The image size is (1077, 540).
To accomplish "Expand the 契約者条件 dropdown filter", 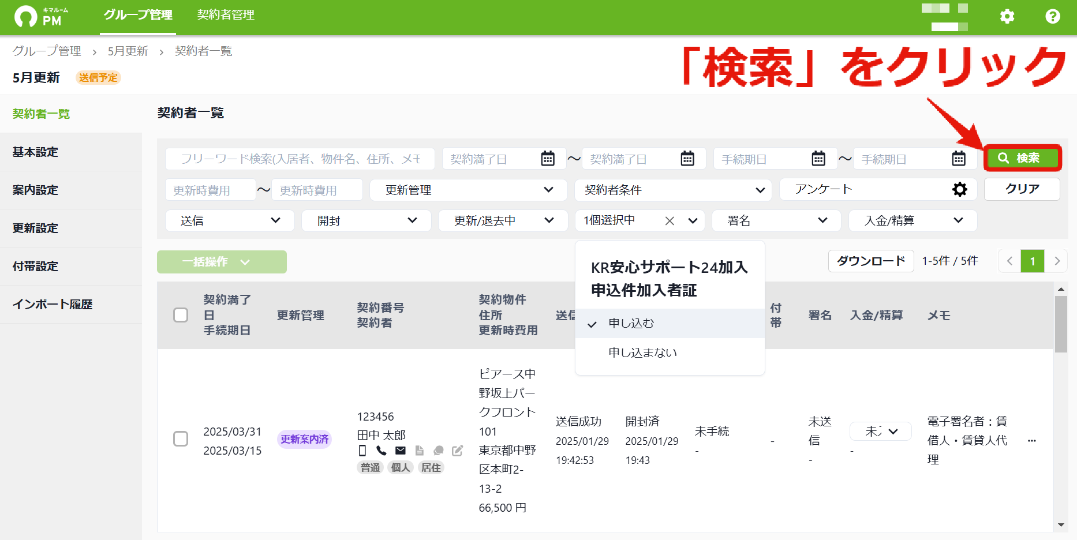I will pos(673,190).
